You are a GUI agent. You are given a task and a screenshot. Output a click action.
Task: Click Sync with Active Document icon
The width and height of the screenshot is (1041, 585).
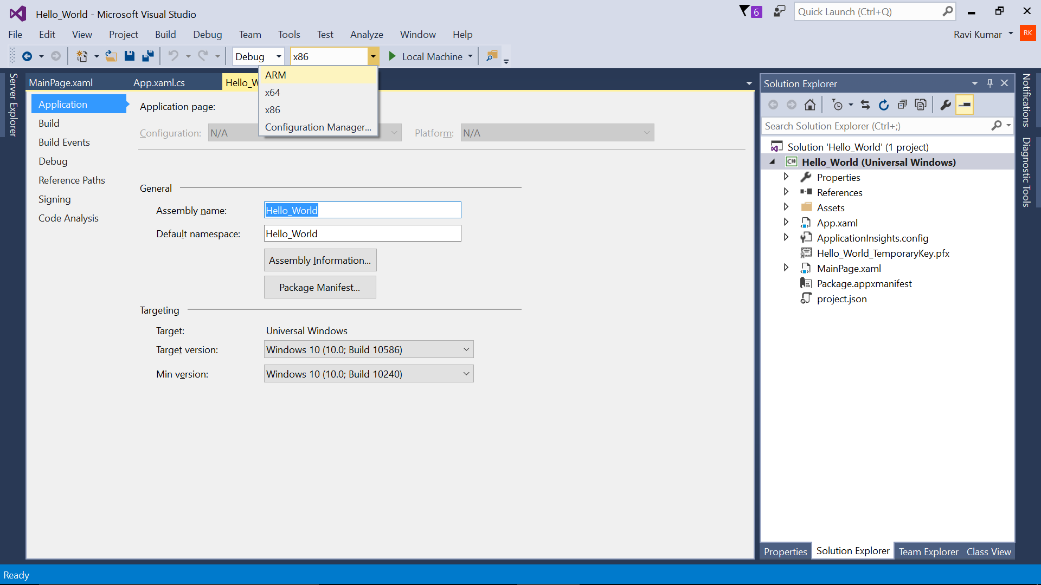pos(865,105)
